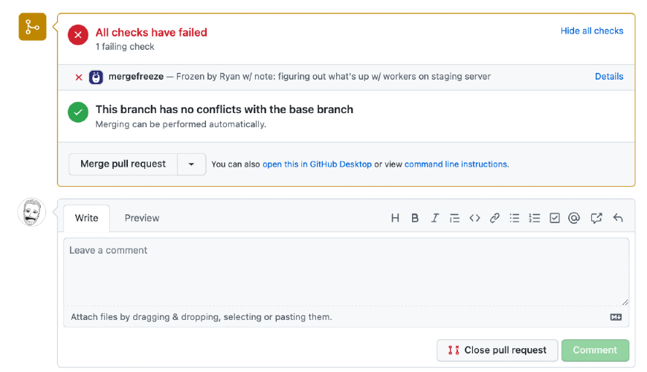The height and width of the screenshot is (372, 647).
Task: Click Hide all checks link
Action: tap(592, 31)
